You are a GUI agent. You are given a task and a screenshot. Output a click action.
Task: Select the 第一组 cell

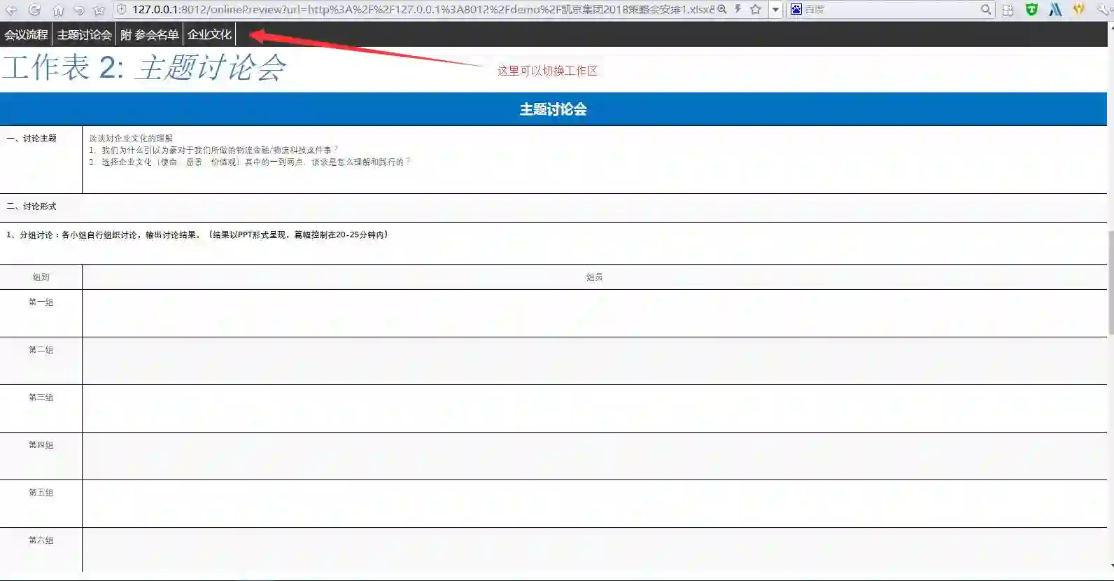[41, 313]
